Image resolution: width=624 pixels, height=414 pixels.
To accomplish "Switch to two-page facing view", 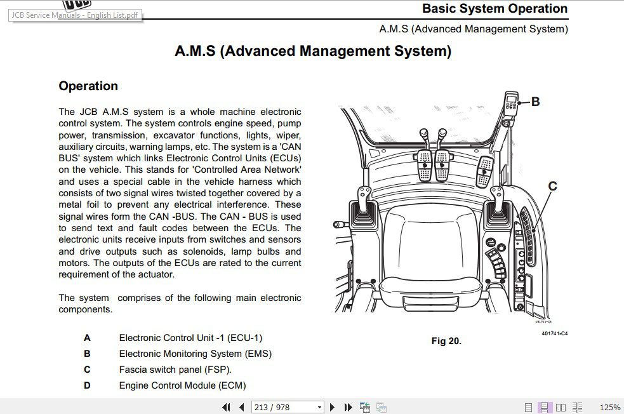I will point(561,407).
